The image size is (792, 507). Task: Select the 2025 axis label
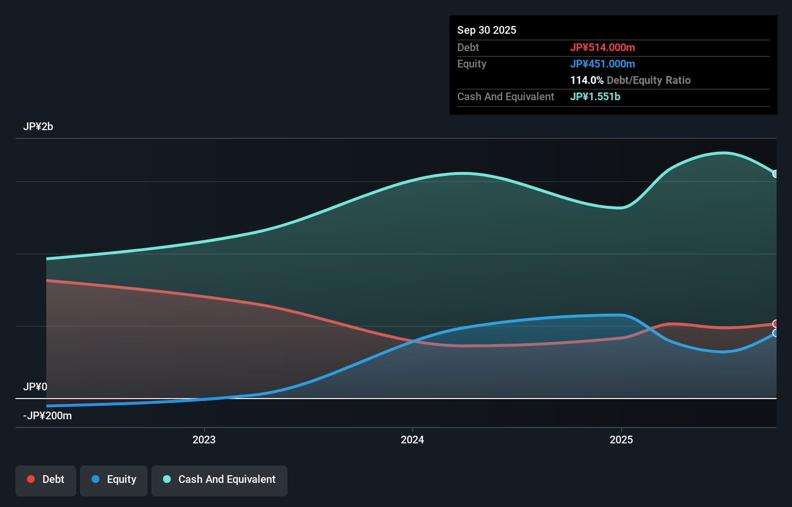pos(622,440)
